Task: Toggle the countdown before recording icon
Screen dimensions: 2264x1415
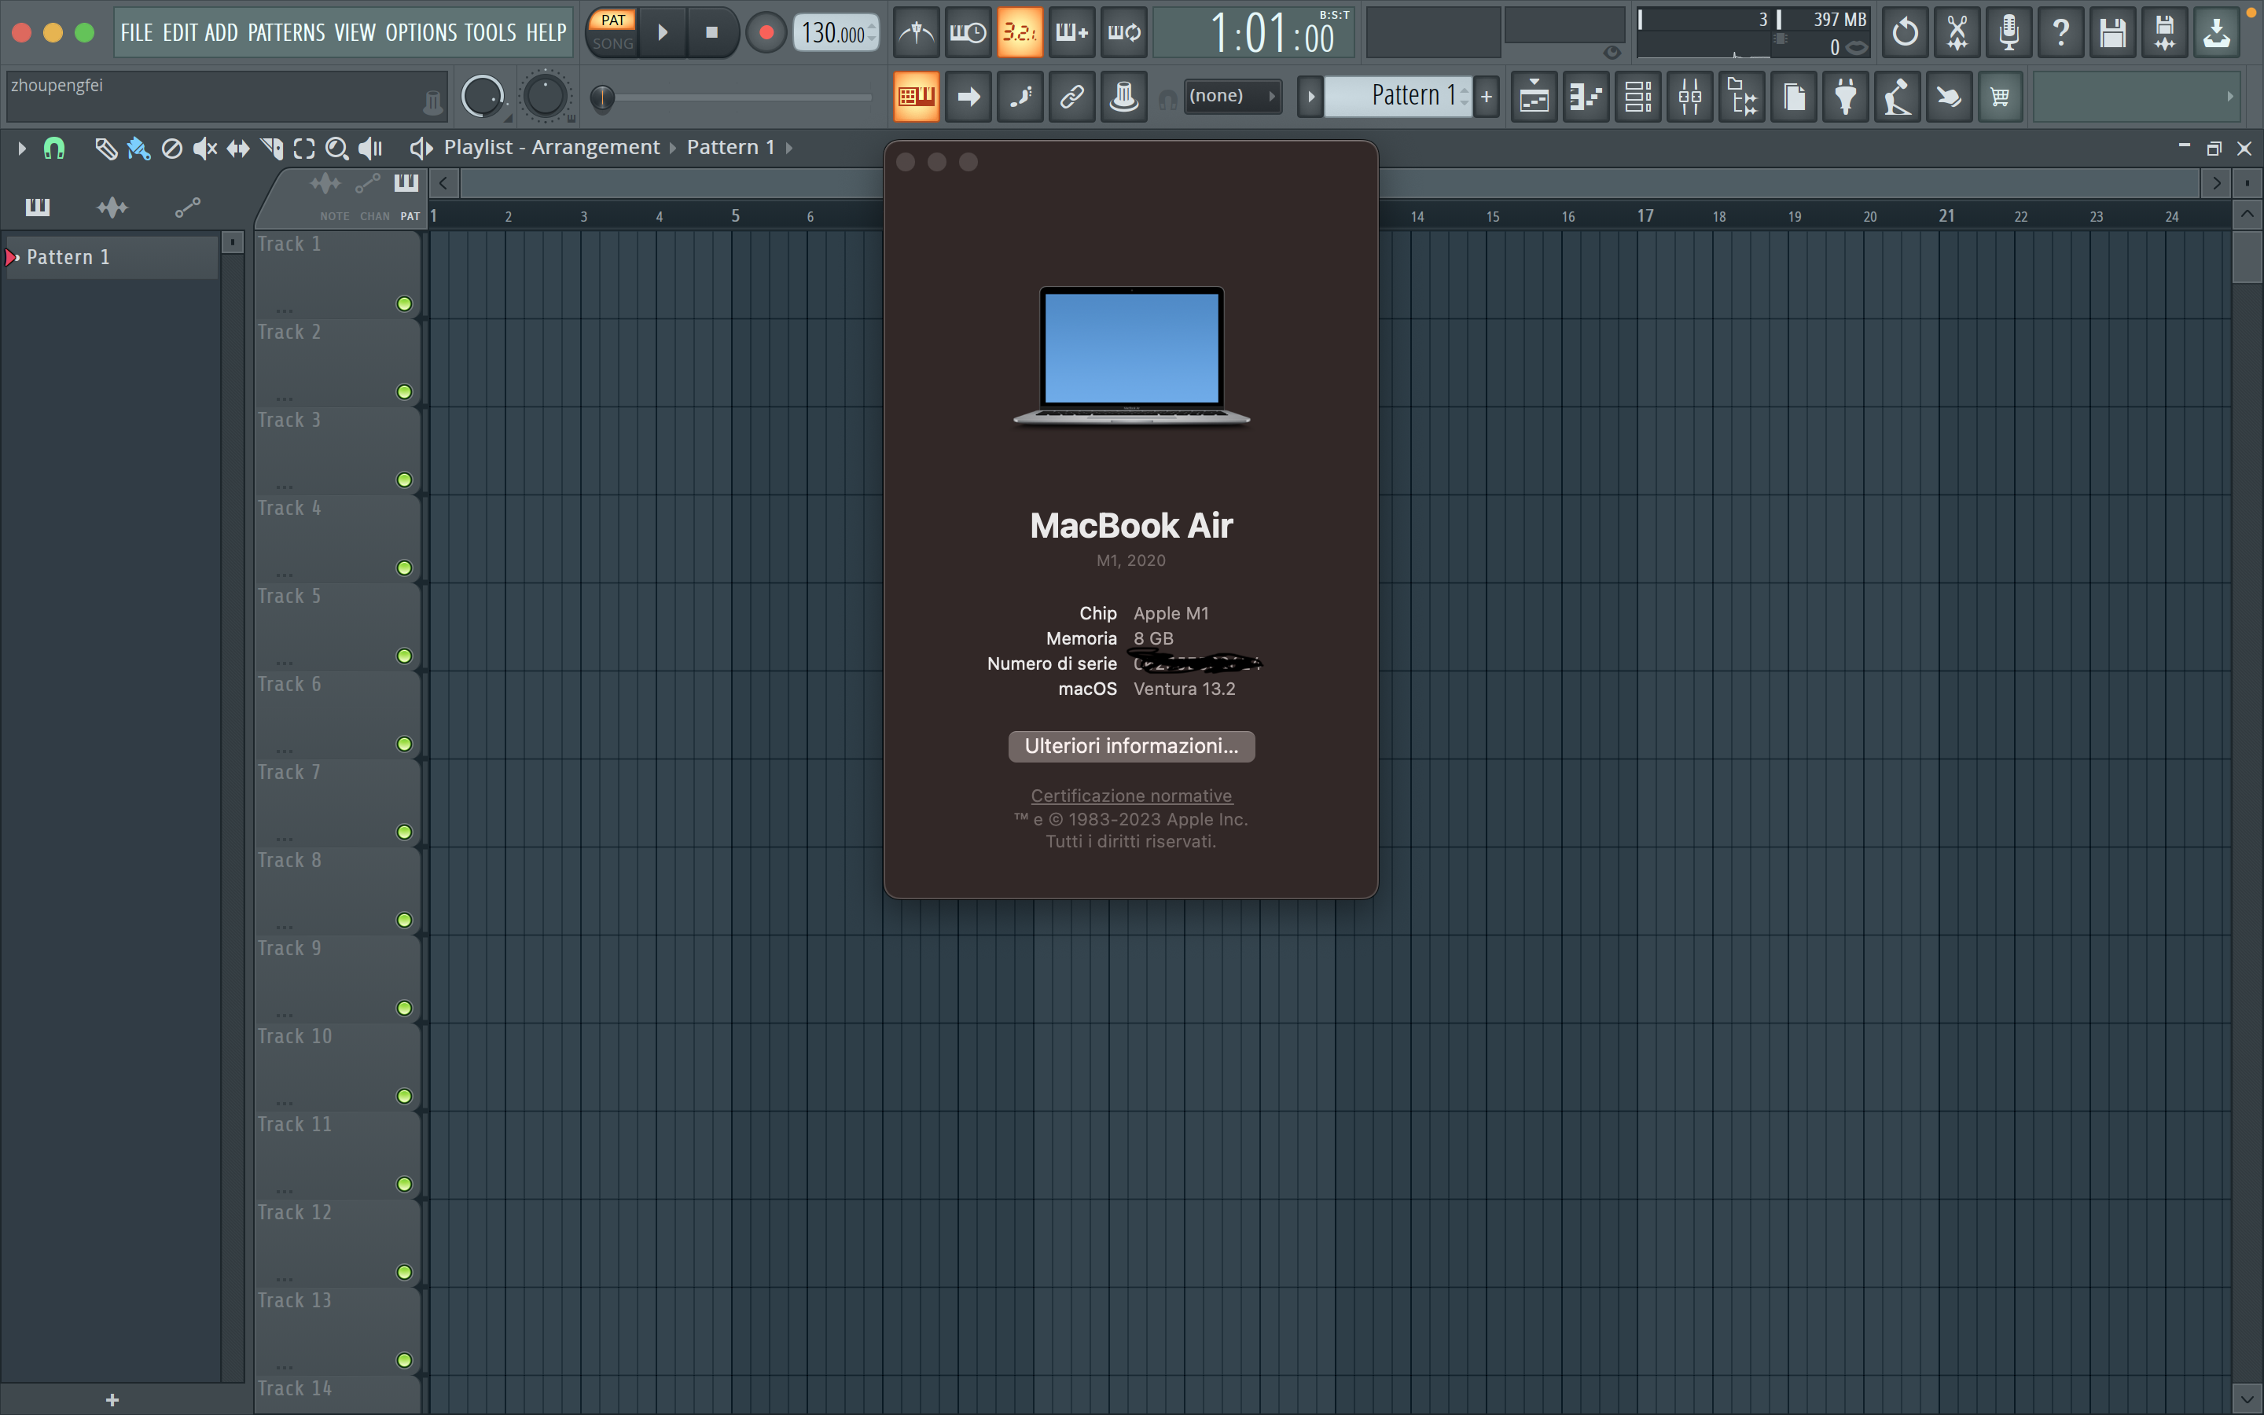Action: [x=1020, y=33]
